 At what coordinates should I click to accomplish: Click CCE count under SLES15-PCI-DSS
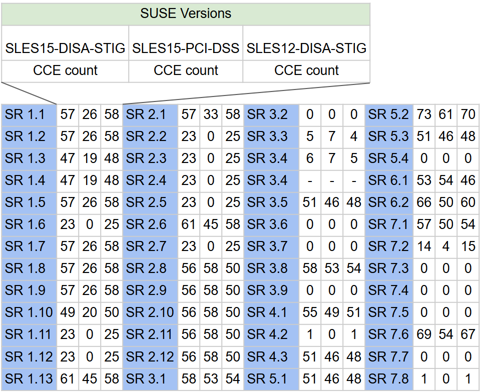(186, 70)
